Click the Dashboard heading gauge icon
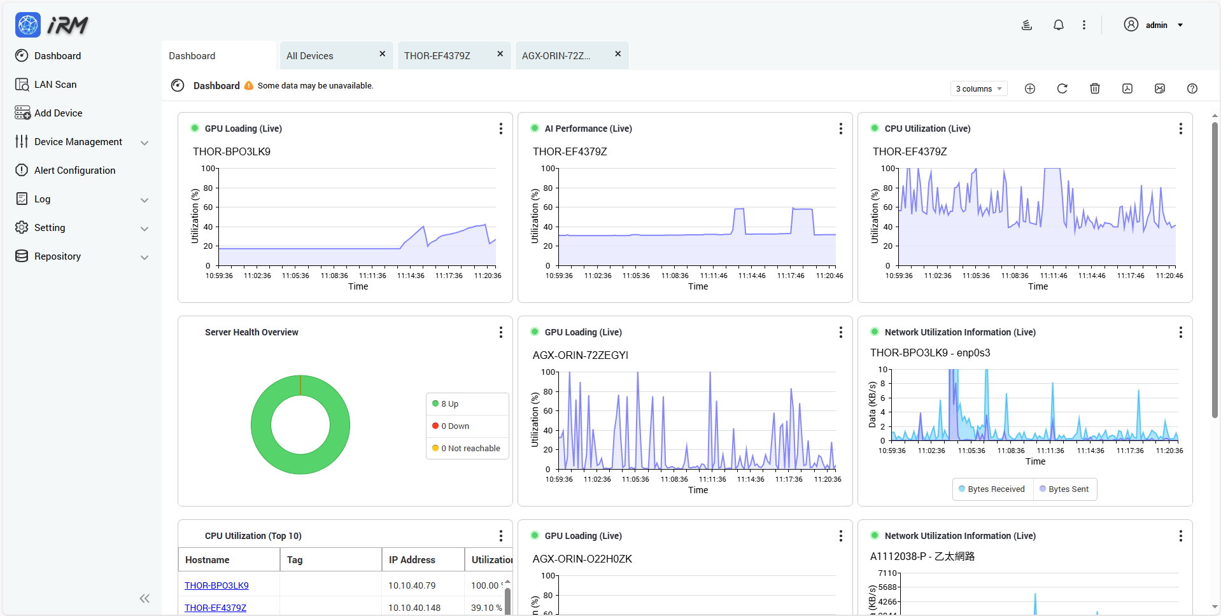The height and width of the screenshot is (616, 1221). tap(178, 85)
